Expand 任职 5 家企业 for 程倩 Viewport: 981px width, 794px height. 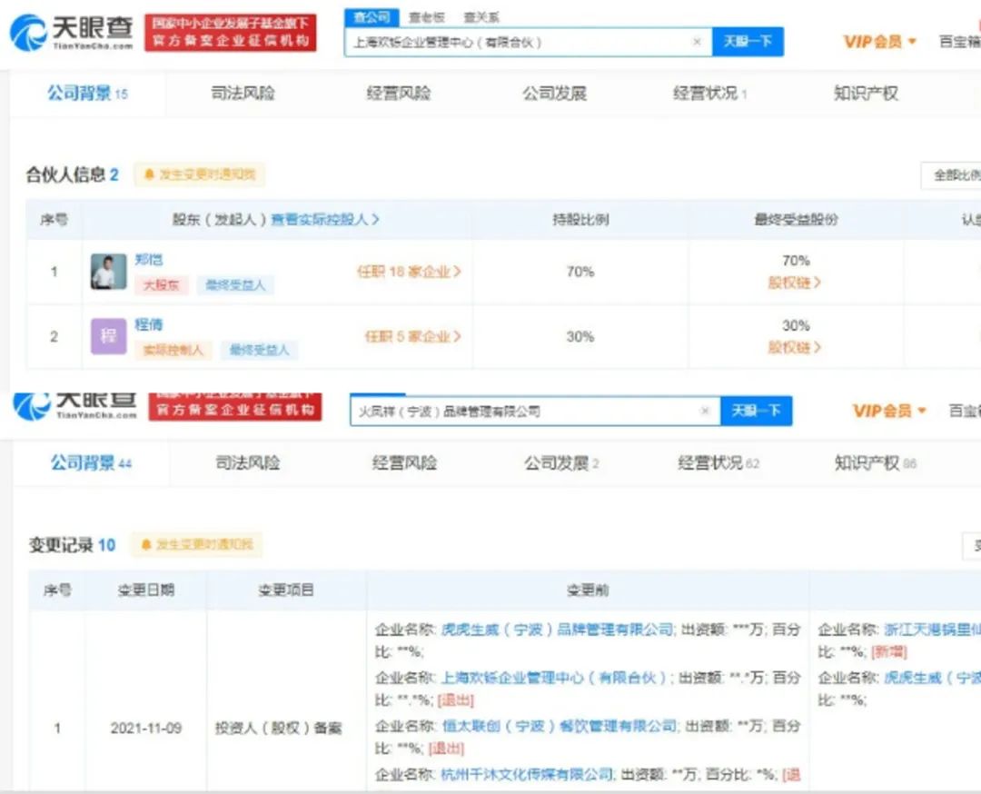tap(413, 337)
